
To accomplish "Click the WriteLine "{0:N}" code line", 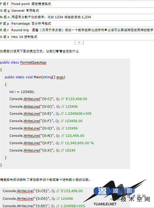I will click(47, 136).
